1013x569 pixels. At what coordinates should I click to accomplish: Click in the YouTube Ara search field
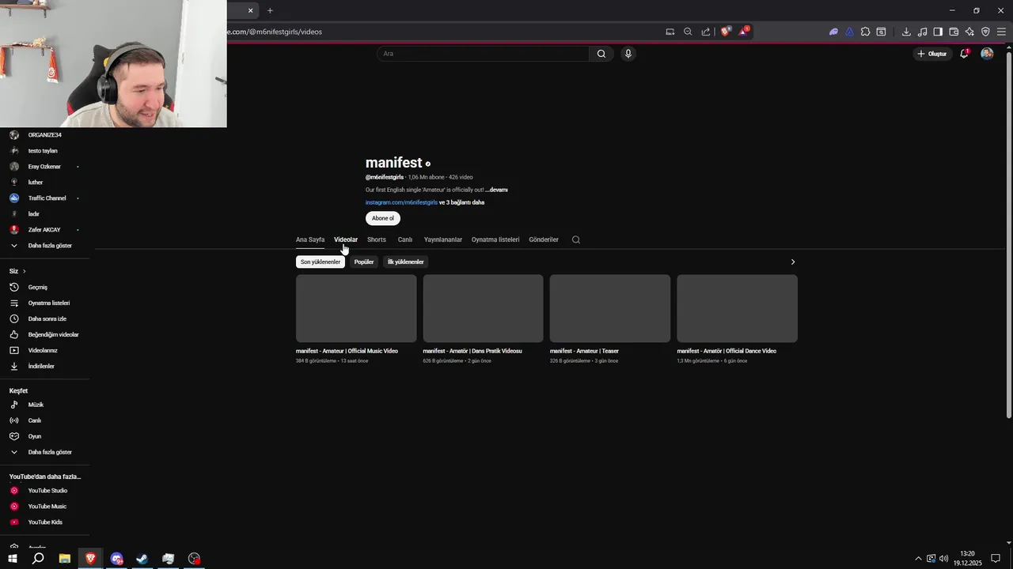click(483, 54)
